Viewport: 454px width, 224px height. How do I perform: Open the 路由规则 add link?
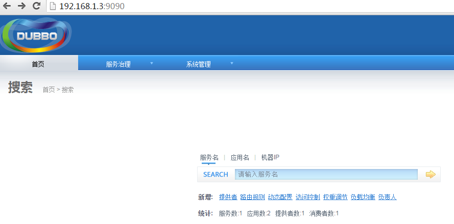252,197
